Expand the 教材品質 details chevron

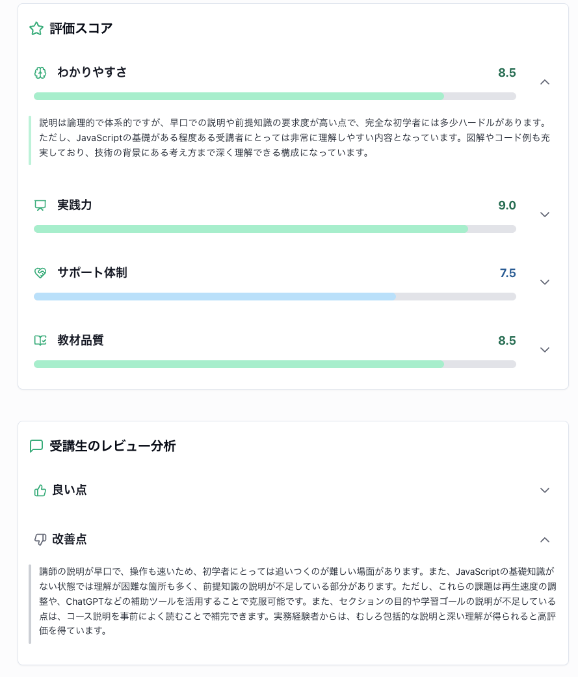click(x=545, y=350)
